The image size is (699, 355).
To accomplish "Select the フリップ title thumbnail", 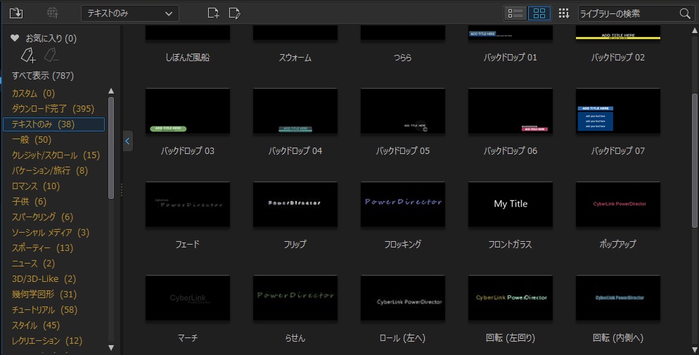I will pos(295,205).
